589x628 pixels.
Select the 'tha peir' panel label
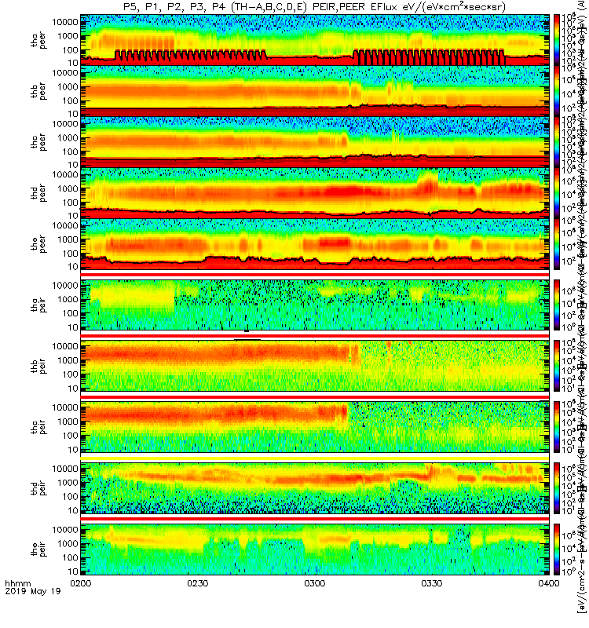38,305
